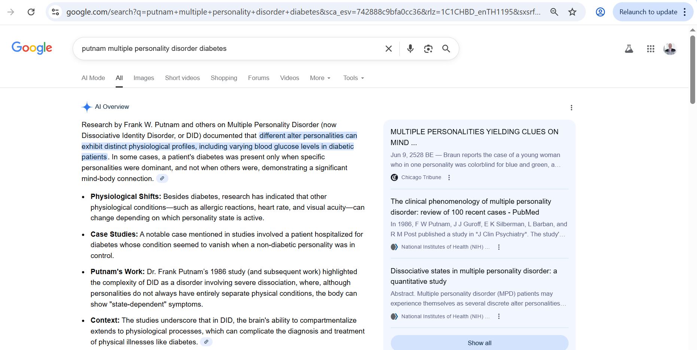Open the Forums results tab
Viewport: 697px width, 350px height.
point(259,78)
